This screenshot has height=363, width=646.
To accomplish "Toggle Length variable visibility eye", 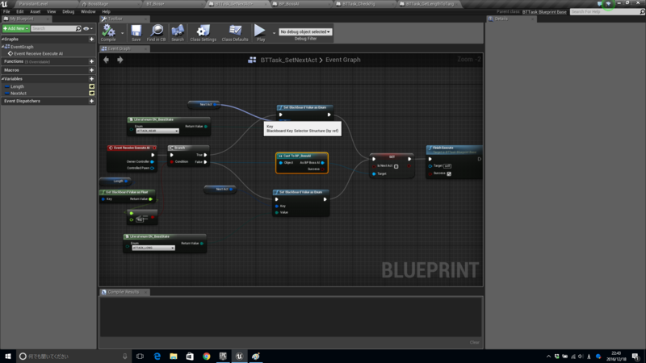I will point(91,86).
